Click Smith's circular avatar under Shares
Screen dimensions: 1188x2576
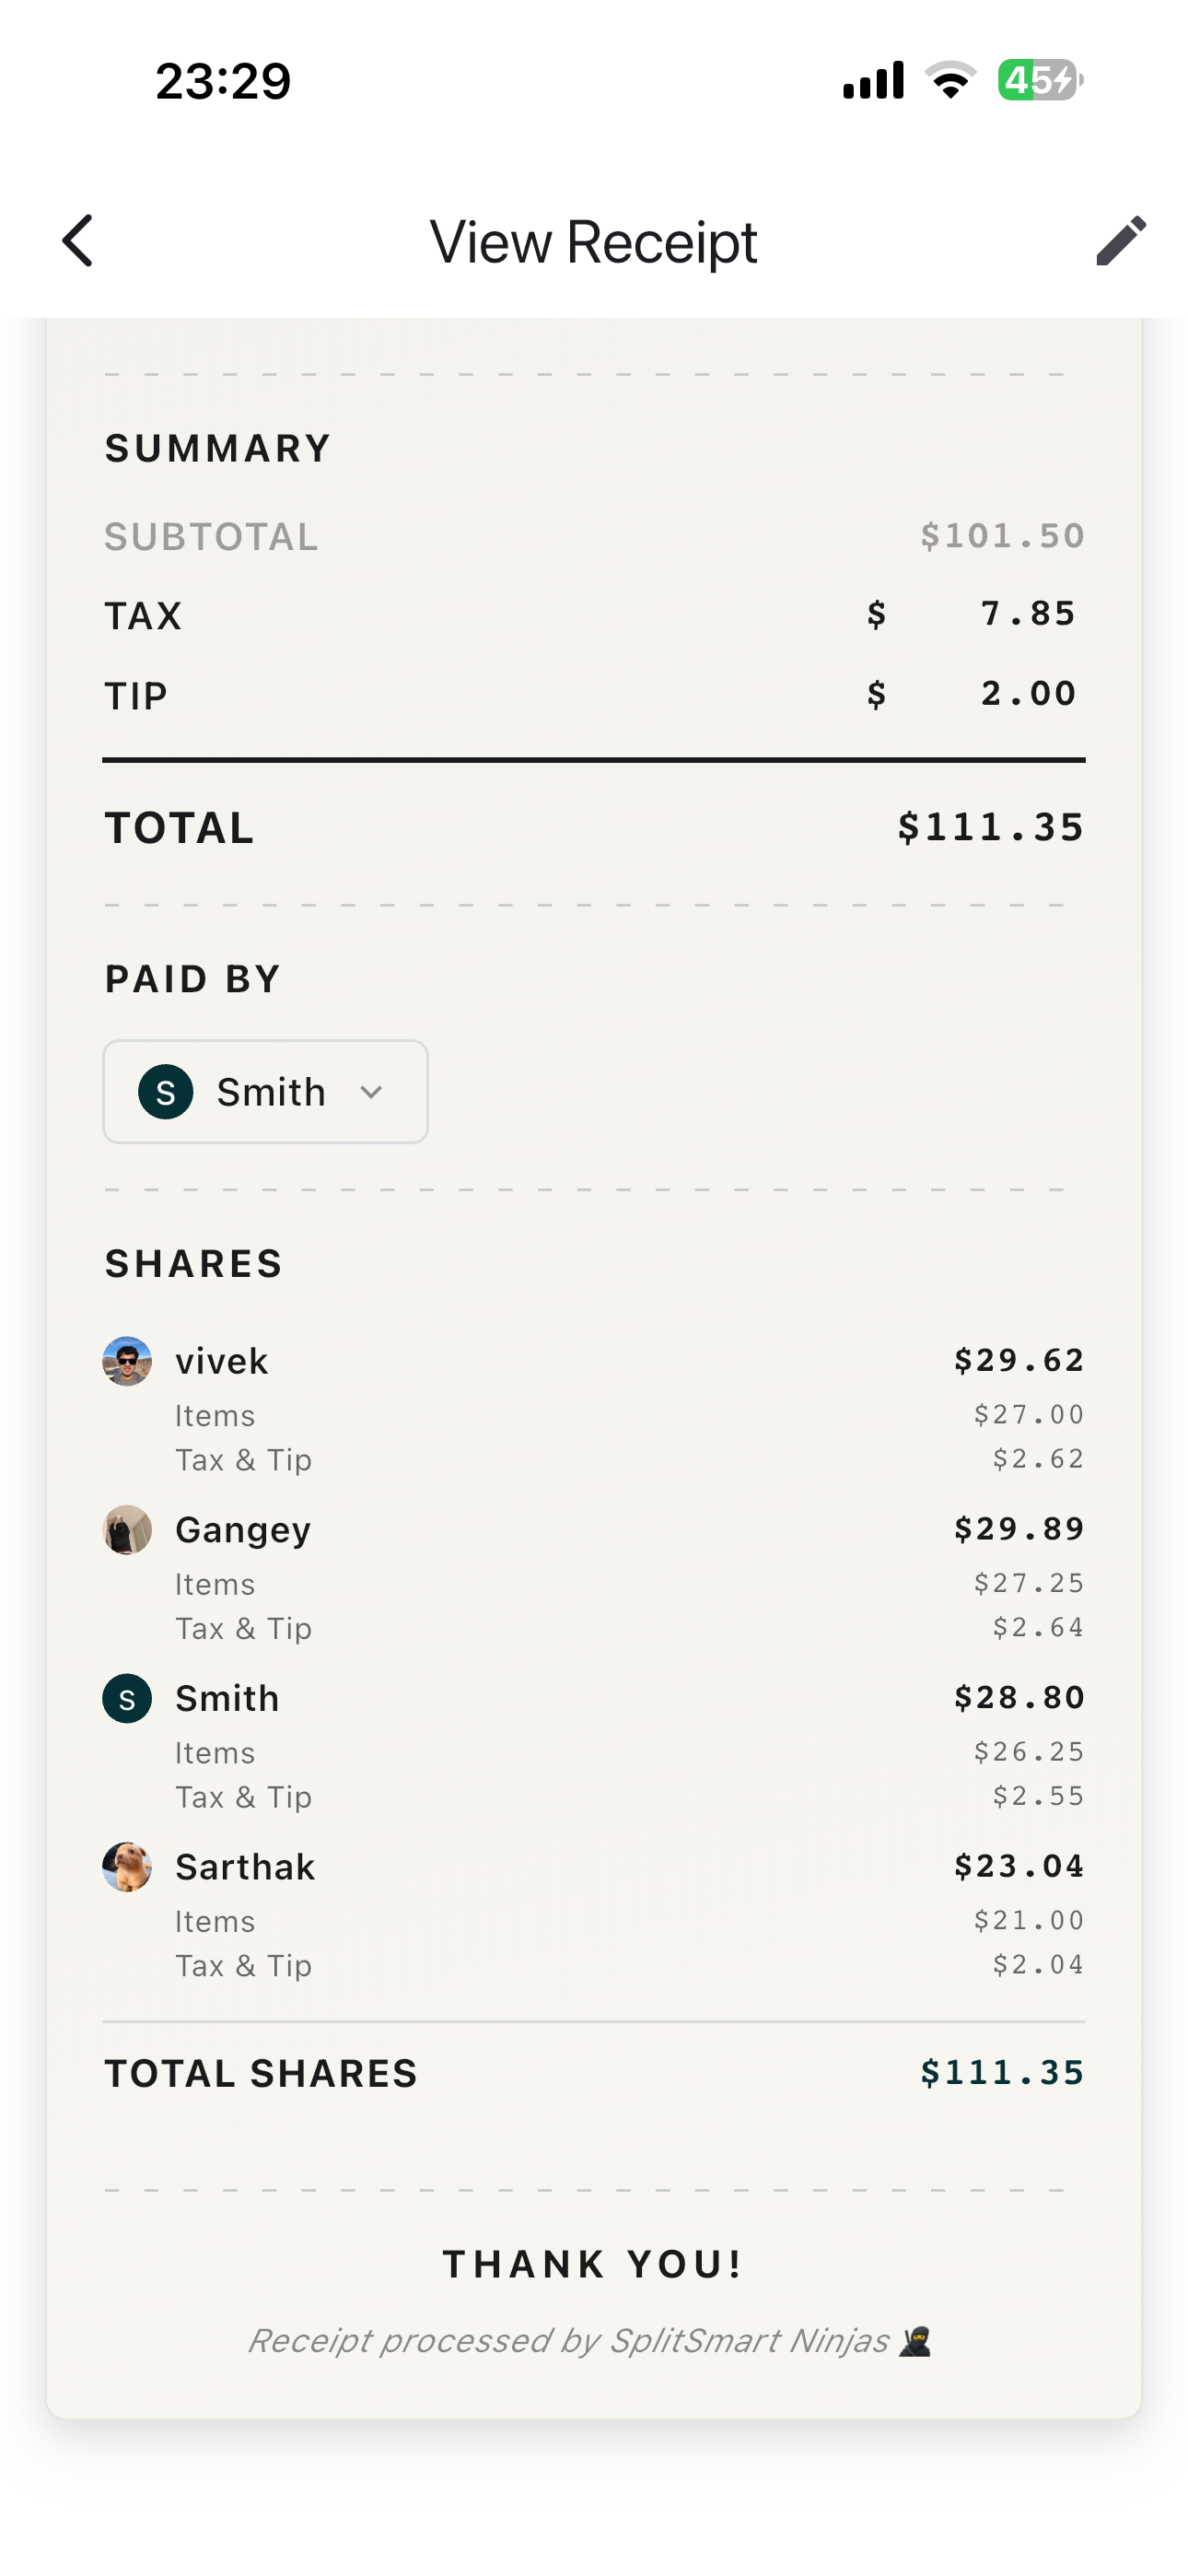[x=126, y=1697]
